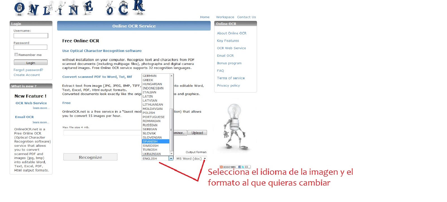Open the FAQ sidebar link
This screenshot has width=447, height=202.
(220, 71)
